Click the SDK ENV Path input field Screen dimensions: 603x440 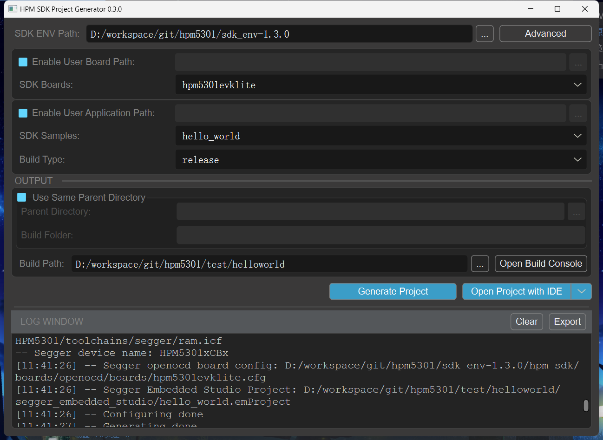tap(279, 34)
